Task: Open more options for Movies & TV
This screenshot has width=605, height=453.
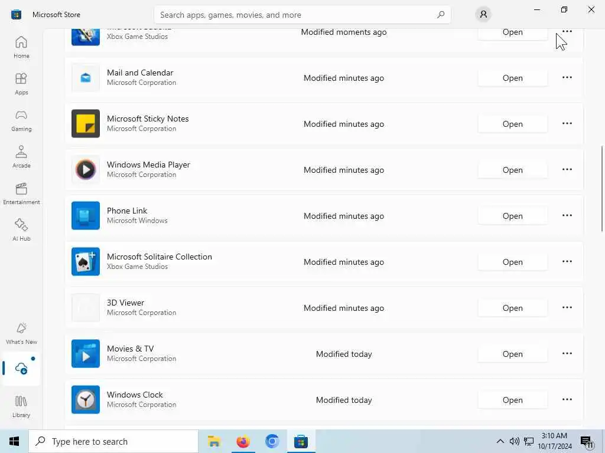Action: [567, 354]
